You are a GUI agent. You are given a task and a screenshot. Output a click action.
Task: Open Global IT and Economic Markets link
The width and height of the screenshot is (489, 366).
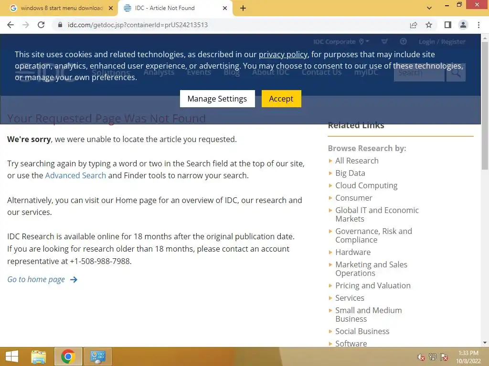point(377,214)
